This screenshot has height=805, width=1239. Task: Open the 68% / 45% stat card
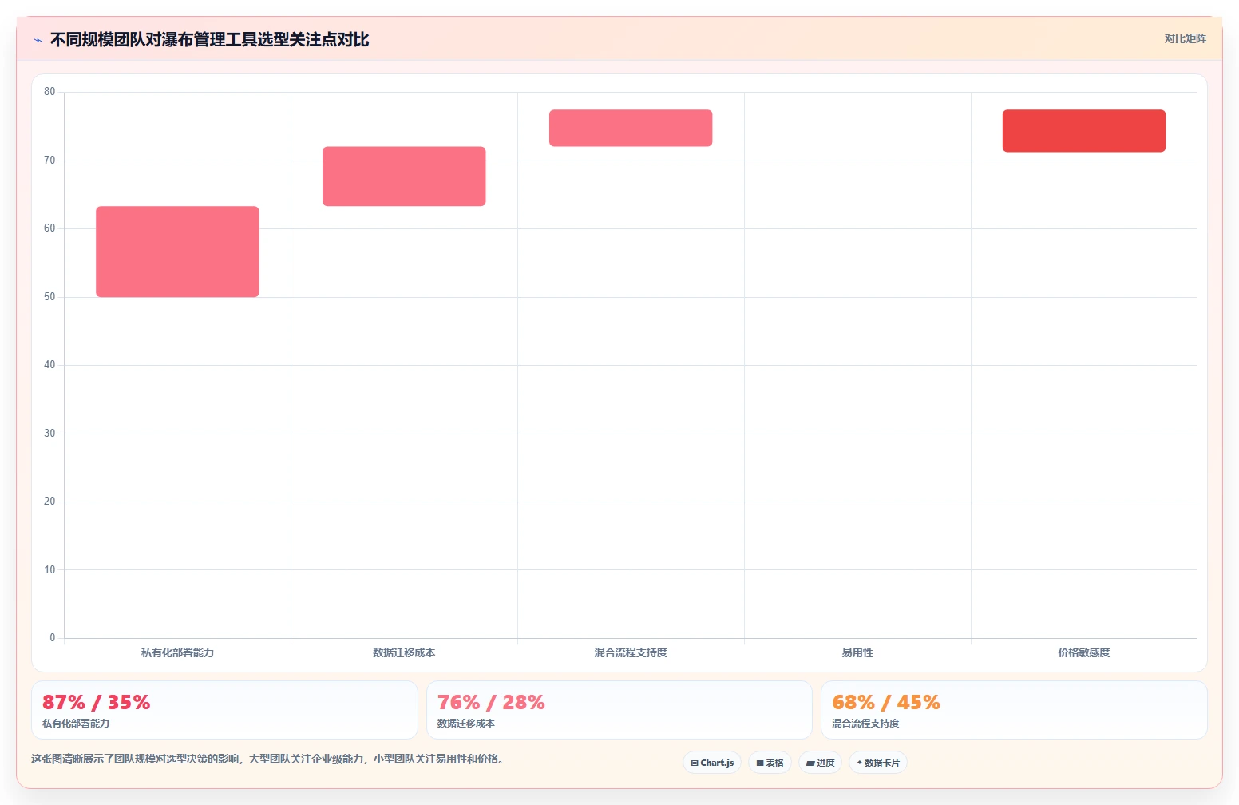(1014, 710)
